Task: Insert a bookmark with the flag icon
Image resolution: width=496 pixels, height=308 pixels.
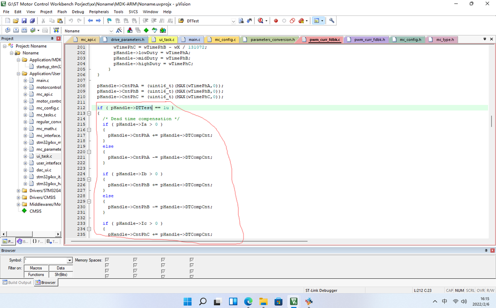Action: (x=109, y=21)
